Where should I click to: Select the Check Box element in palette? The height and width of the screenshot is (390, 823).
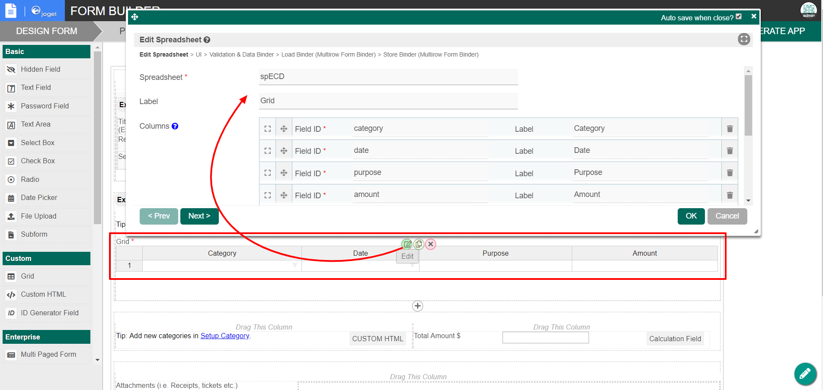pos(38,161)
